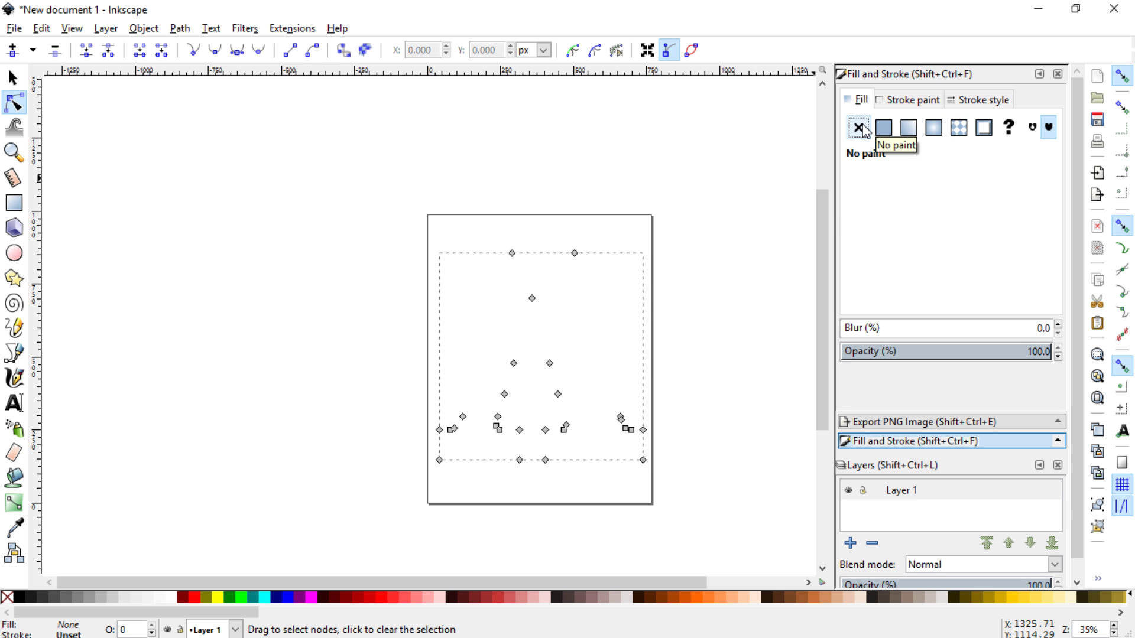
Task: Choose Swatch fill type
Action: point(984,127)
